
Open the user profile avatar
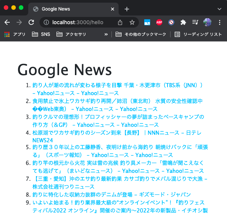pyautogui.click(x=207, y=22)
